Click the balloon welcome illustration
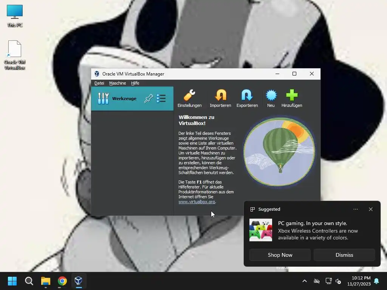Image resolution: width=387 pixels, height=290 pixels. coord(279,152)
